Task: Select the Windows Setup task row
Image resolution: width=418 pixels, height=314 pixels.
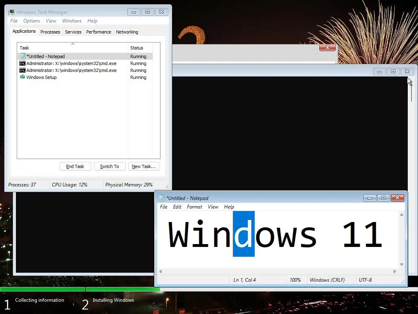Action: click(85, 77)
